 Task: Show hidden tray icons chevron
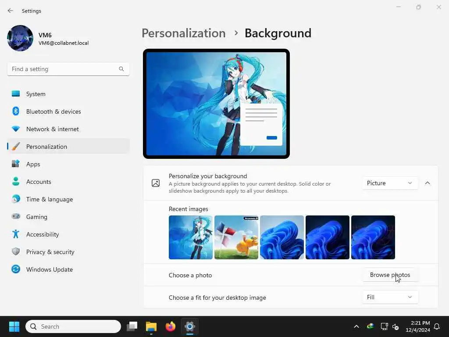click(356, 326)
